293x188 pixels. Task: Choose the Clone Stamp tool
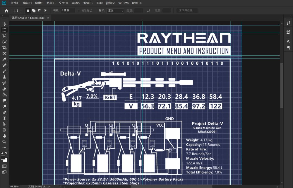[4, 77]
